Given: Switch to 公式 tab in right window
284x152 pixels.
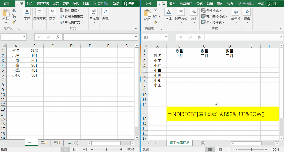Looking at the screenshot, I should pos(200,3).
